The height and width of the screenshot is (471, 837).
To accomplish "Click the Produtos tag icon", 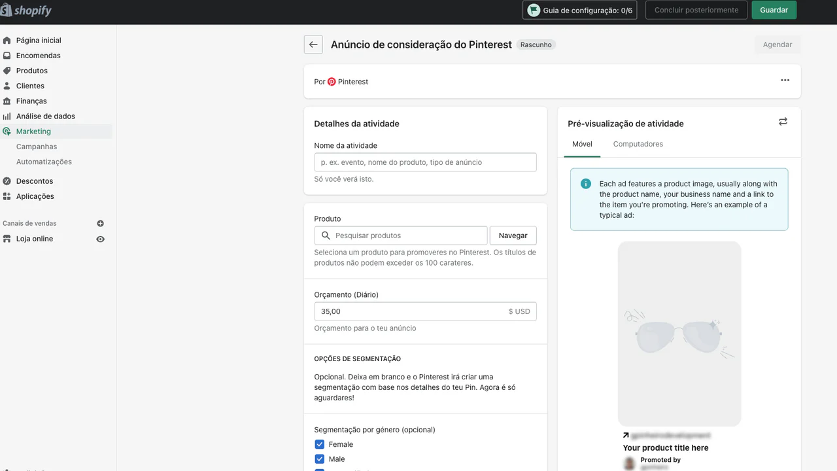I will [7, 71].
